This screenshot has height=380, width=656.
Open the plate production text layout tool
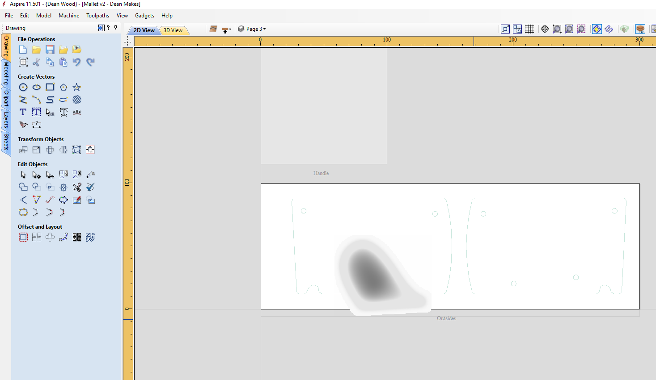pos(90,237)
